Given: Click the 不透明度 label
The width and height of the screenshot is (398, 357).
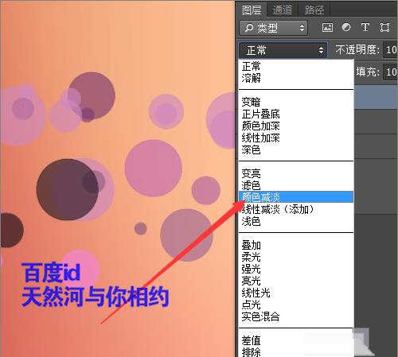Looking at the screenshot, I should [357, 49].
